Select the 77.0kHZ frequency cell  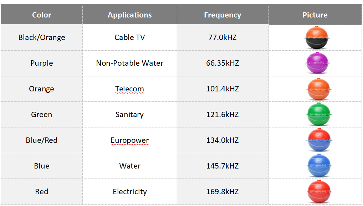223,37
